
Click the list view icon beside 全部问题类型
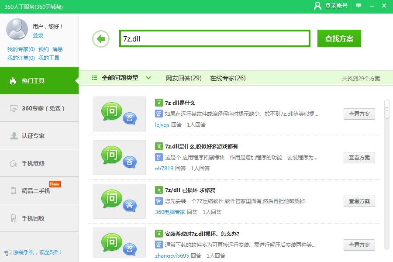[x=93, y=78]
